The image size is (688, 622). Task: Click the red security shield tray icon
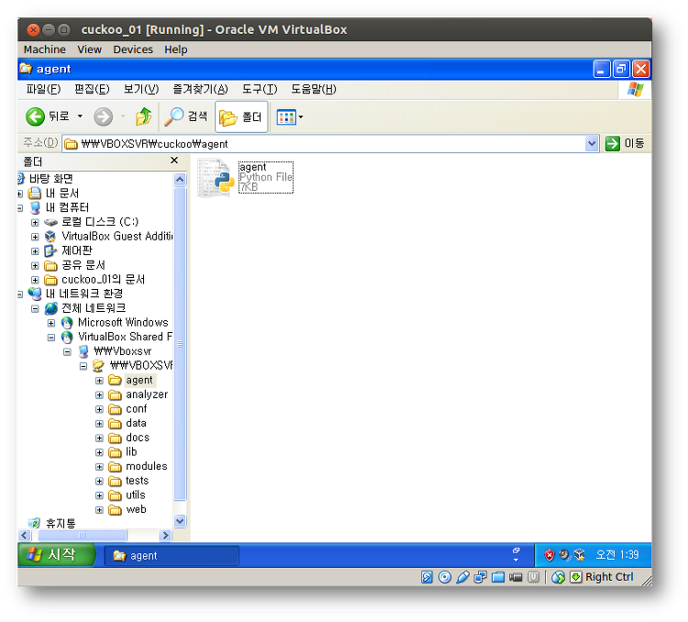click(x=549, y=555)
